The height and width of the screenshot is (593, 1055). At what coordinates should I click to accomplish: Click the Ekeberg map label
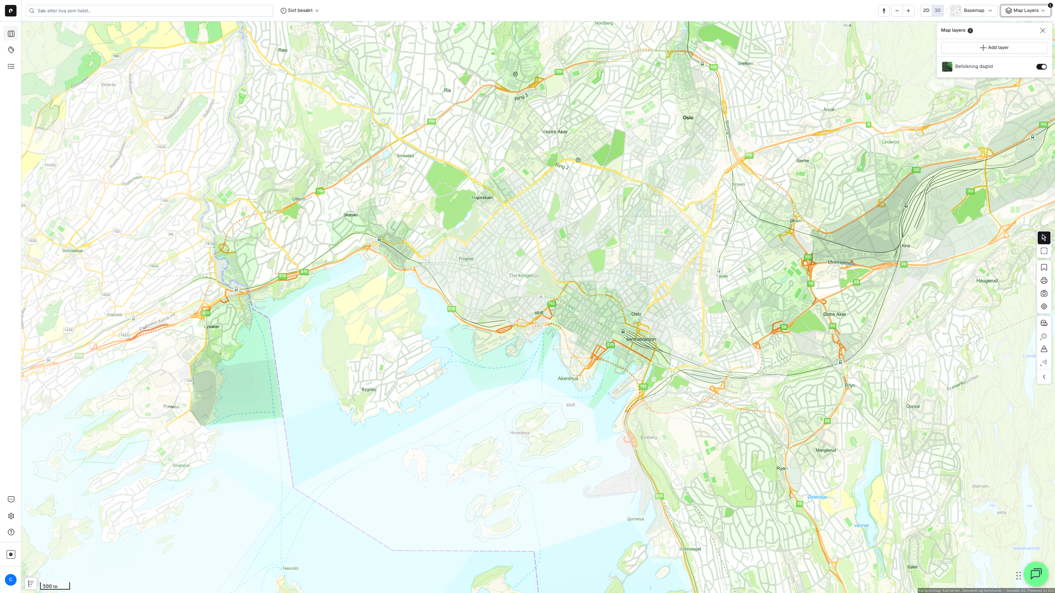click(x=649, y=437)
